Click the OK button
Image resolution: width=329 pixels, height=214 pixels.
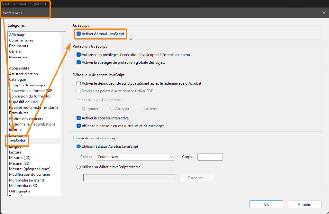point(266,204)
